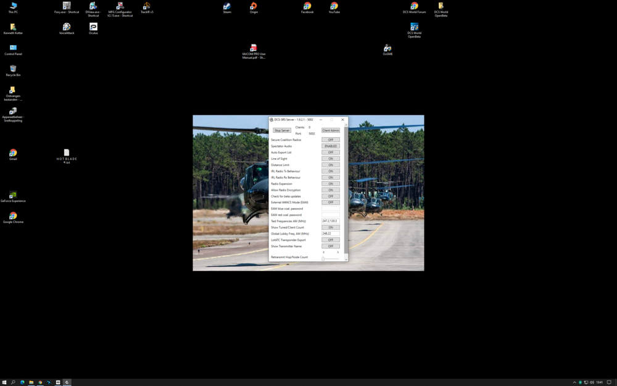Open the DCS World Forum shortcut
This screenshot has width=617, height=386.
(414, 7)
